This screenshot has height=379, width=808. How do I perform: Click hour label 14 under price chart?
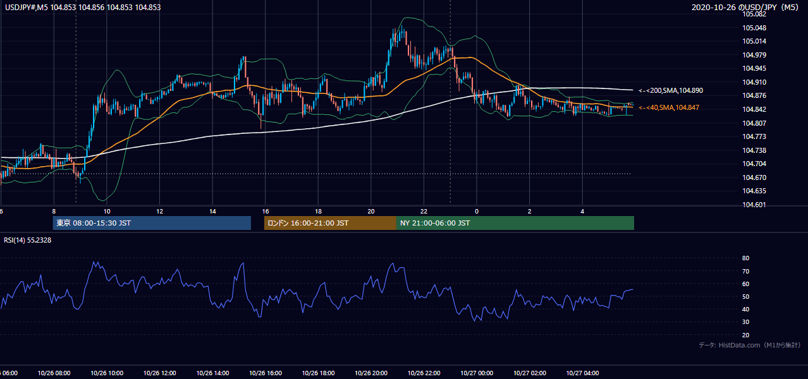212,212
